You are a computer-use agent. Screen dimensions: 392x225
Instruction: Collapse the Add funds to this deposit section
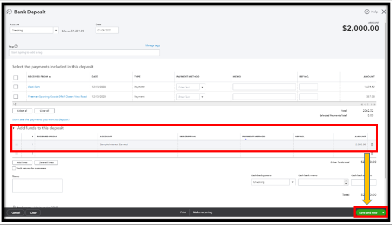coord(14,128)
